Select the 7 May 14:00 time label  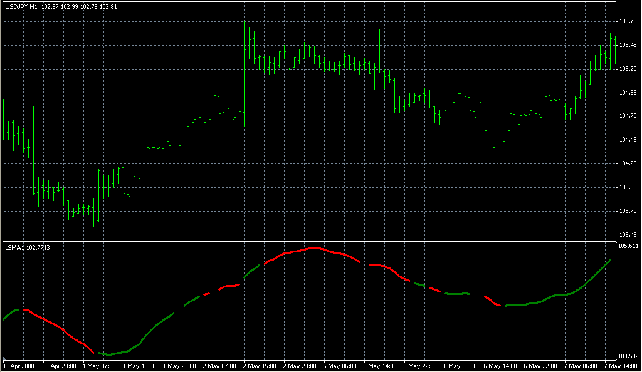tap(619, 366)
